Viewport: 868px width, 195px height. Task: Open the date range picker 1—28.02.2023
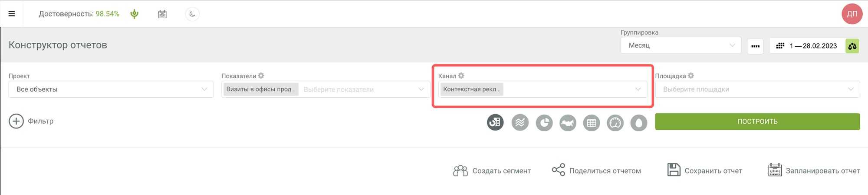point(807,46)
